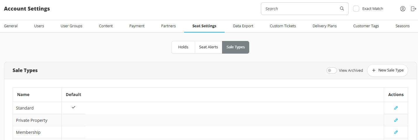Click the Sale Types panel heading
The image size is (418, 140).
(25, 70)
